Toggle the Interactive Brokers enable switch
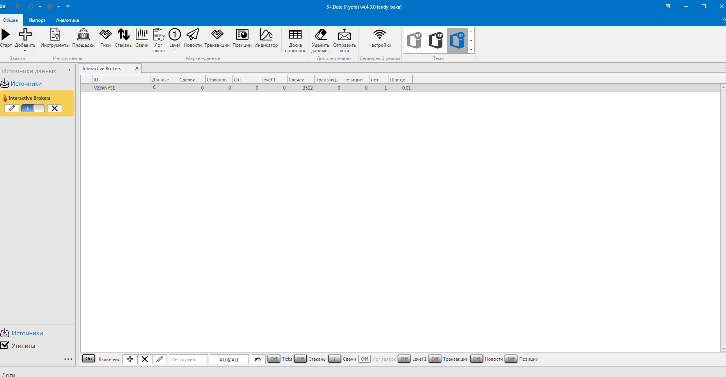726x377 pixels. 33,108
